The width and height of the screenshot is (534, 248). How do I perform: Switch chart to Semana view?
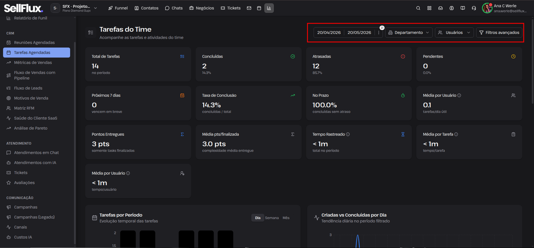[272, 218]
